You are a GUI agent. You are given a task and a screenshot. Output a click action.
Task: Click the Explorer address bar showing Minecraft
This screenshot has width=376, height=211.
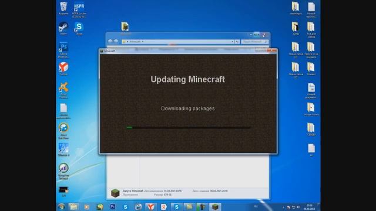coord(177,42)
